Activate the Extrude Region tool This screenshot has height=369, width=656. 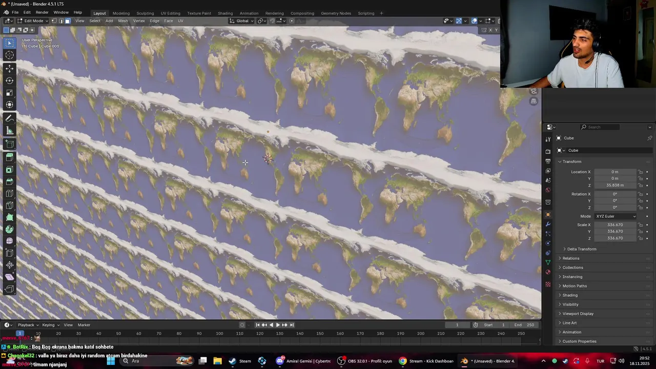click(10, 157)
